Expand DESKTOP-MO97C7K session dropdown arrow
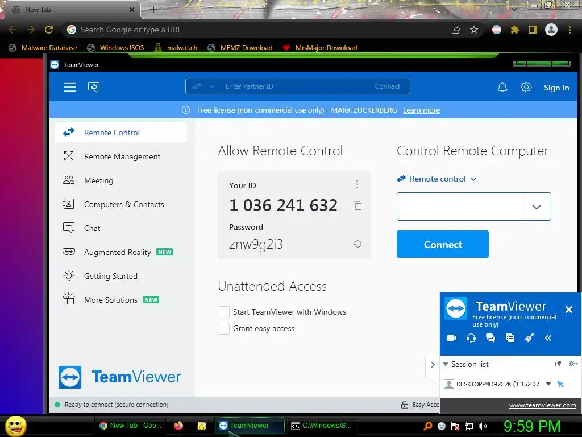Viewport: 582px width, 437px height. click(548, 384)
